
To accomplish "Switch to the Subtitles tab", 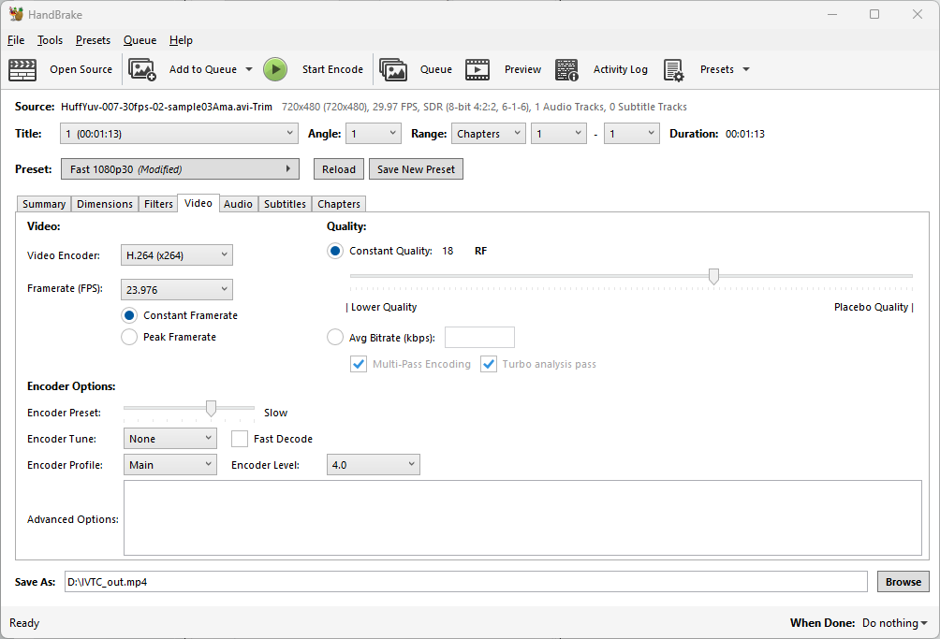I will pyautogui.click(x=285, y=204).
